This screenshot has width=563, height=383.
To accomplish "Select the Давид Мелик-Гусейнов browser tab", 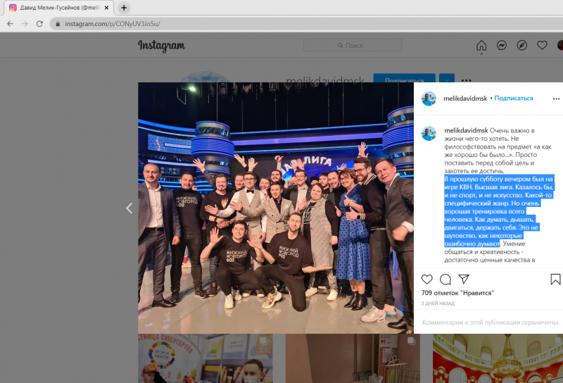I will (59, 8).
